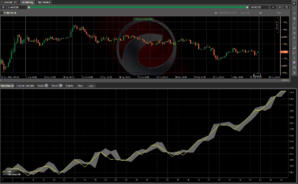Switch to the Backtesting tab
Image resolution: width=298 pixels, height=184 pixels.
(x=27, y=2)
